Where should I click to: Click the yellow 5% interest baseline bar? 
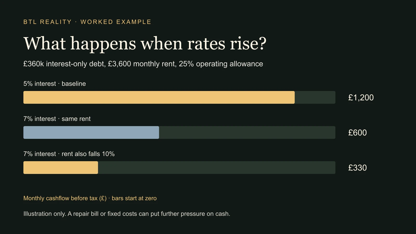pos(159,97)
